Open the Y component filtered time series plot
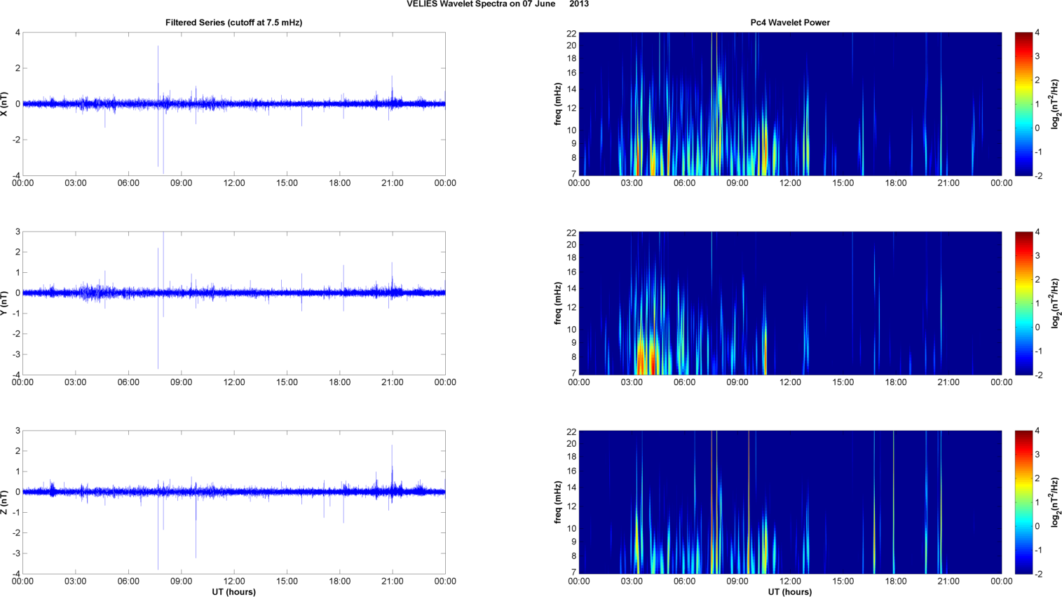This screenshot has height=597, width=1062. [234, 303]
